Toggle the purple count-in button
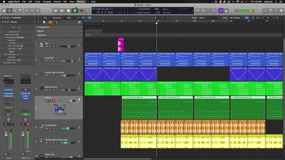Image resolution: width=285 pixels, height=160 pixels. tap(221, 11)
